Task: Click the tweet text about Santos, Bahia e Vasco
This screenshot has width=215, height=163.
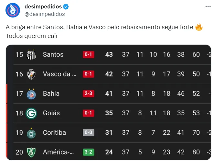Action: pyautogui.click(x=97, y=28)
